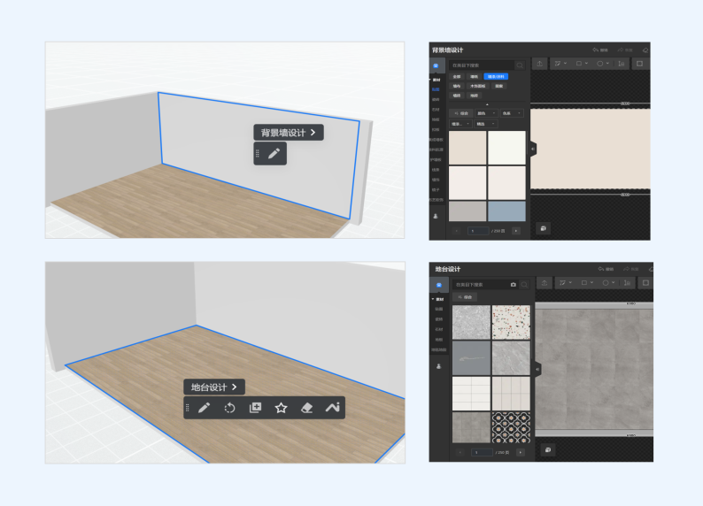Click the magnifier search icon in 地台设计 panel

click(524, 284)
